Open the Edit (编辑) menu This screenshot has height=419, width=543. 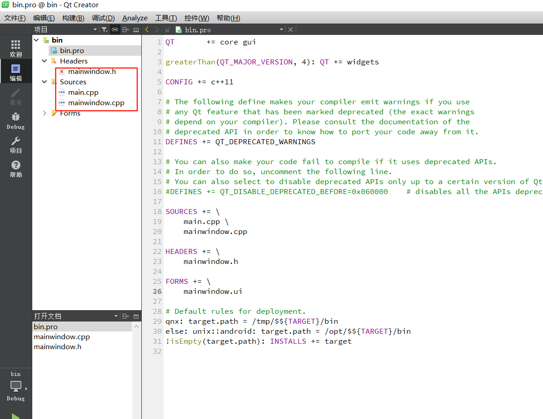click(44, 18)
